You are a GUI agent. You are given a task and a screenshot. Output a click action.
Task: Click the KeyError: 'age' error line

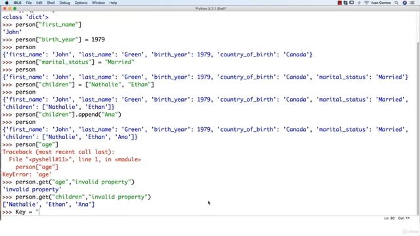click(x=26, y=174)
